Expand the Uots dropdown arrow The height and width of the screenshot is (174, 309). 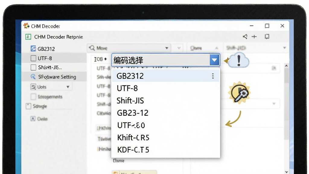(68, 87)
